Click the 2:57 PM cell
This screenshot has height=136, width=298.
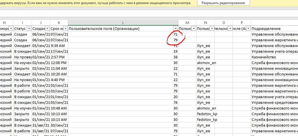click(x=59, y=57)
